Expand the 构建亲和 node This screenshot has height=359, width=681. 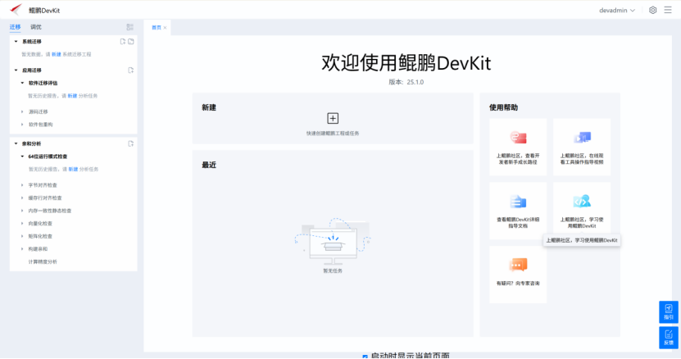click(23, 249)
